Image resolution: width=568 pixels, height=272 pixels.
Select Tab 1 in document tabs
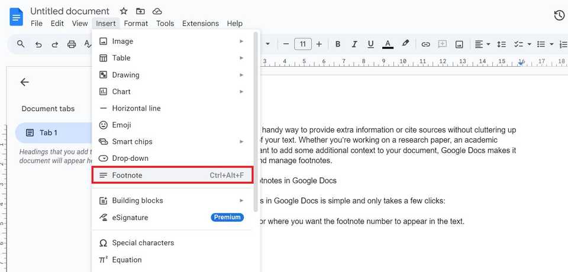[x=54, y=133]
